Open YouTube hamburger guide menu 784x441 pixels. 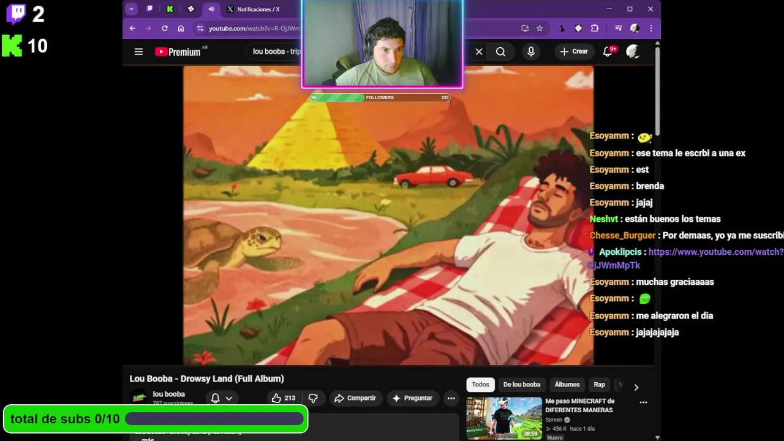click(138, 51)
